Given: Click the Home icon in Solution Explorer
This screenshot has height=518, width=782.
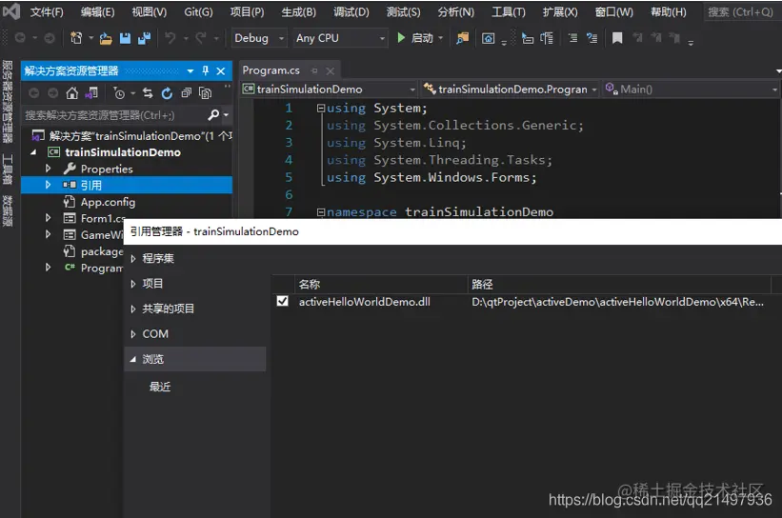Looking at the screenshot, I should pos(72,92).
